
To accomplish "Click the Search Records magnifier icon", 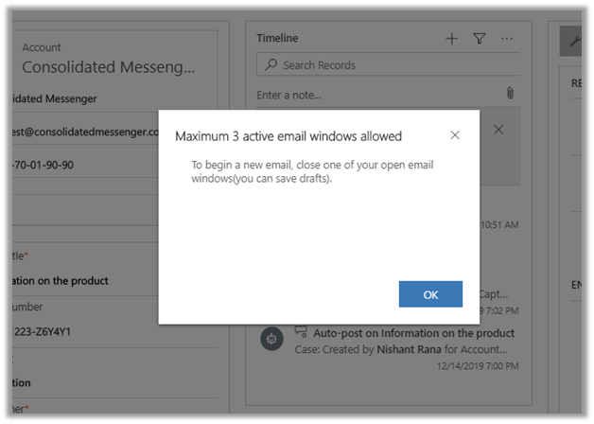I will (x=271, y=65).
